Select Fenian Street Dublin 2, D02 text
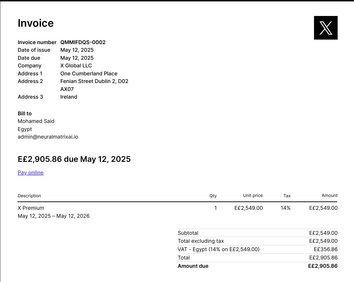Image resolution: width=354 pixels, height=282 pixels. pos(94,81)
